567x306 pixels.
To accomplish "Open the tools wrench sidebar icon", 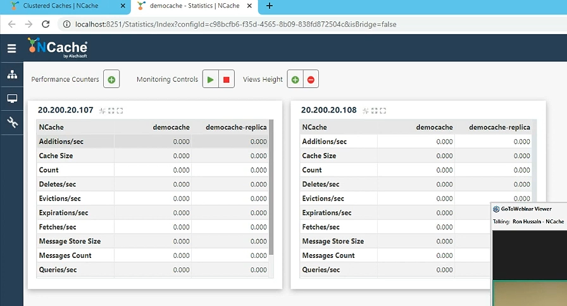I will pos(12,123).
